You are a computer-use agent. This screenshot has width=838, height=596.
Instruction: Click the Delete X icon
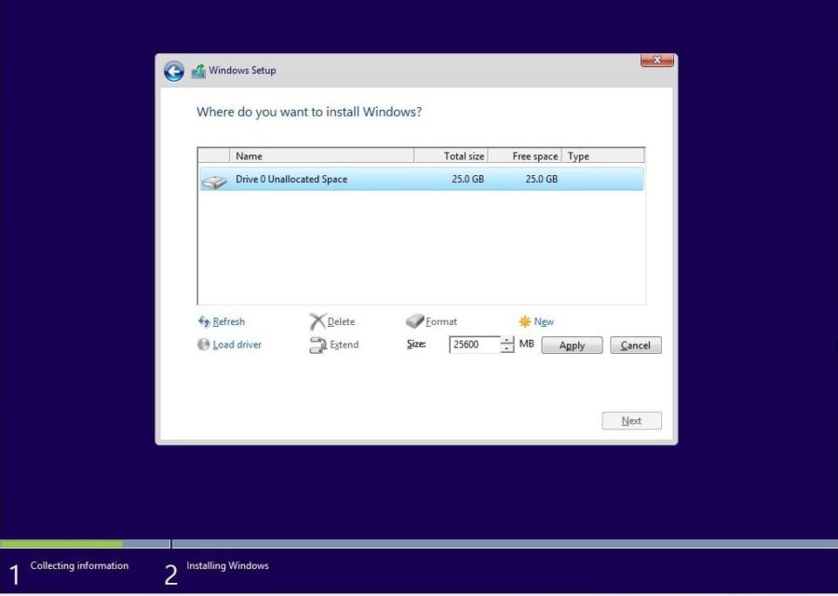point(317,321)
